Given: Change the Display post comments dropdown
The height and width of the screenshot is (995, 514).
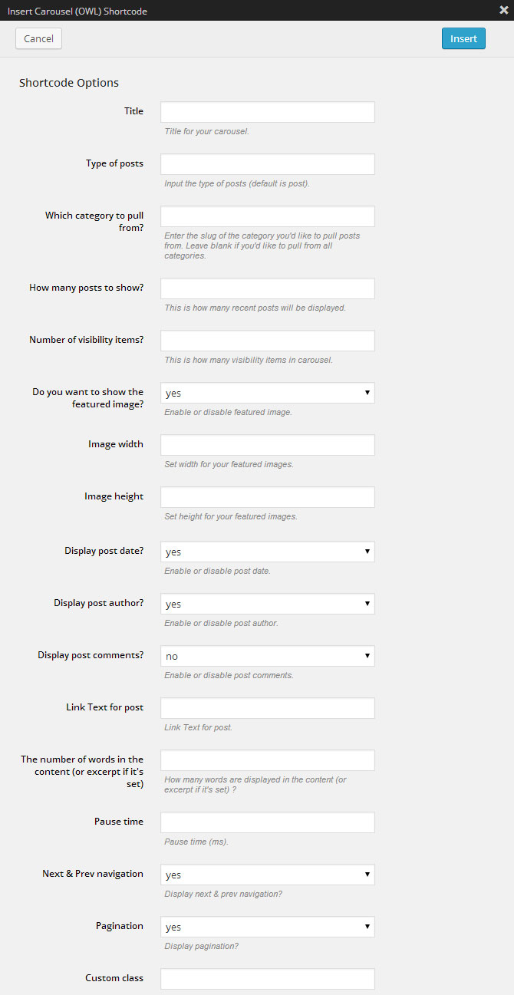Looking at the screenshot, I should click(x=268, y=656).
